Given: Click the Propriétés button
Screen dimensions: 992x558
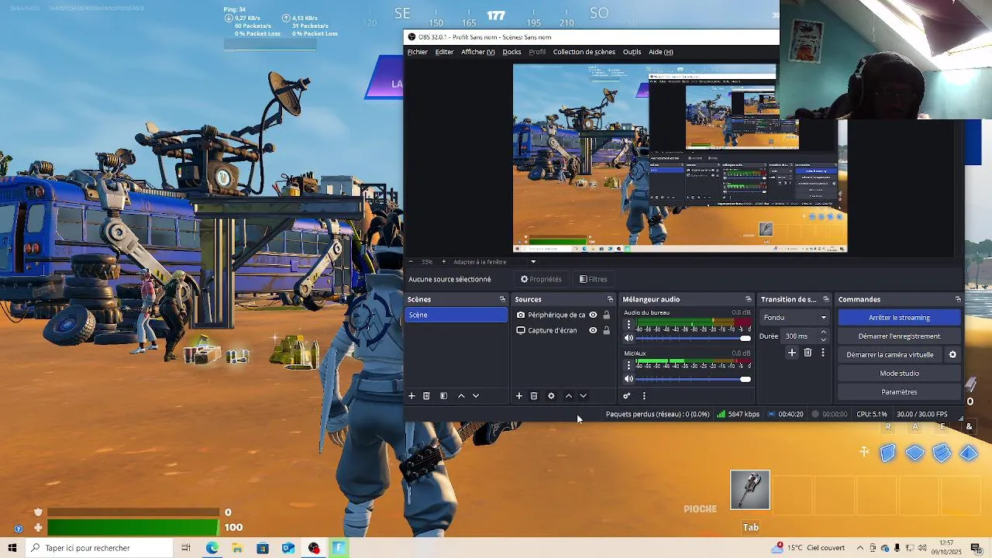Looking at the screenshot, I should click(541, 279).
